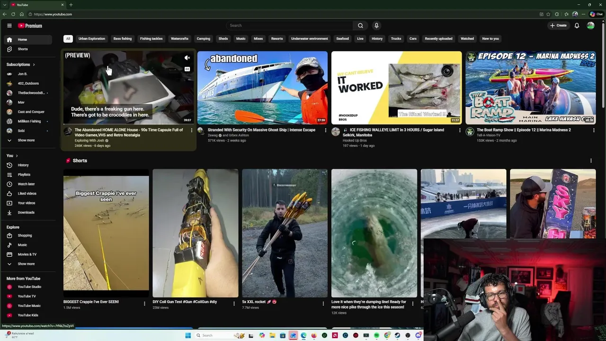
Task: Open abandoned ghost ship video thumbnail
Action: (262, 88)
